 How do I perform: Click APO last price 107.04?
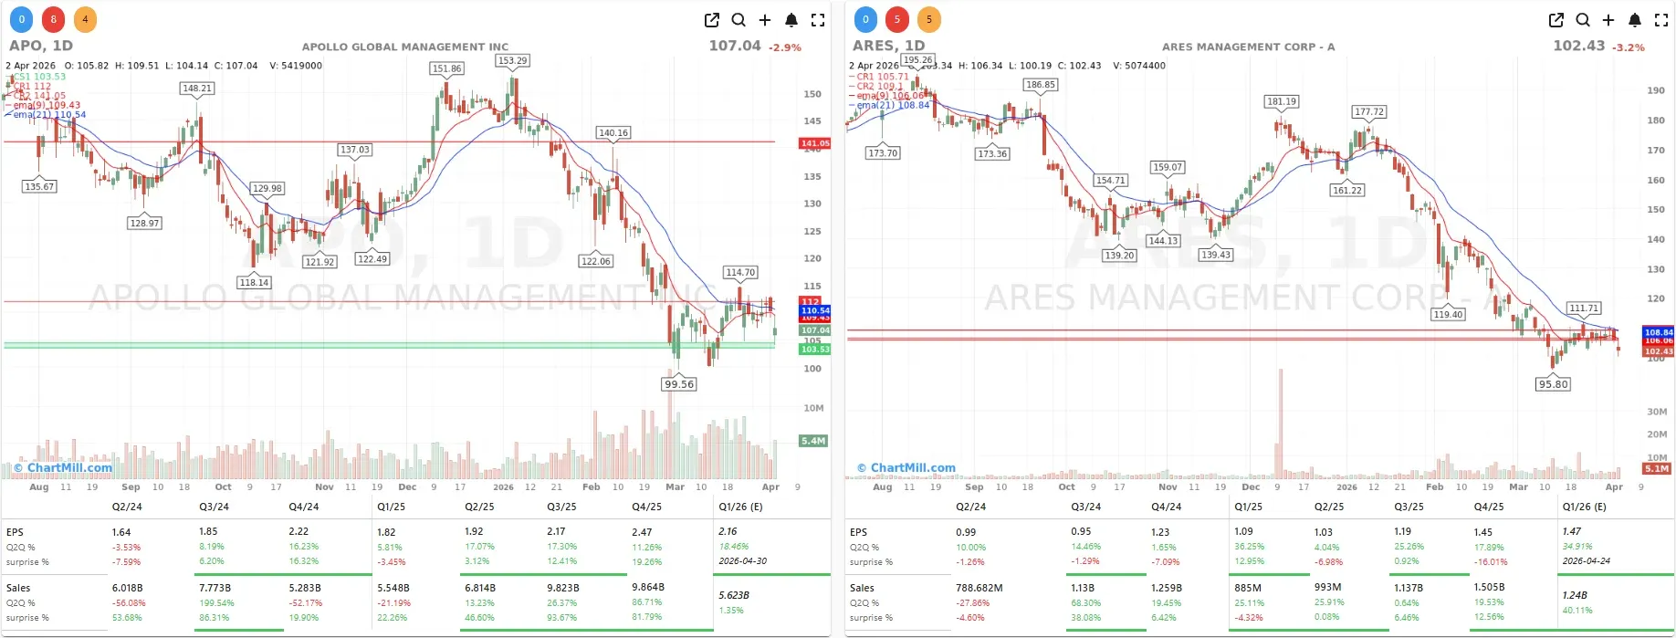pos(735,46)
